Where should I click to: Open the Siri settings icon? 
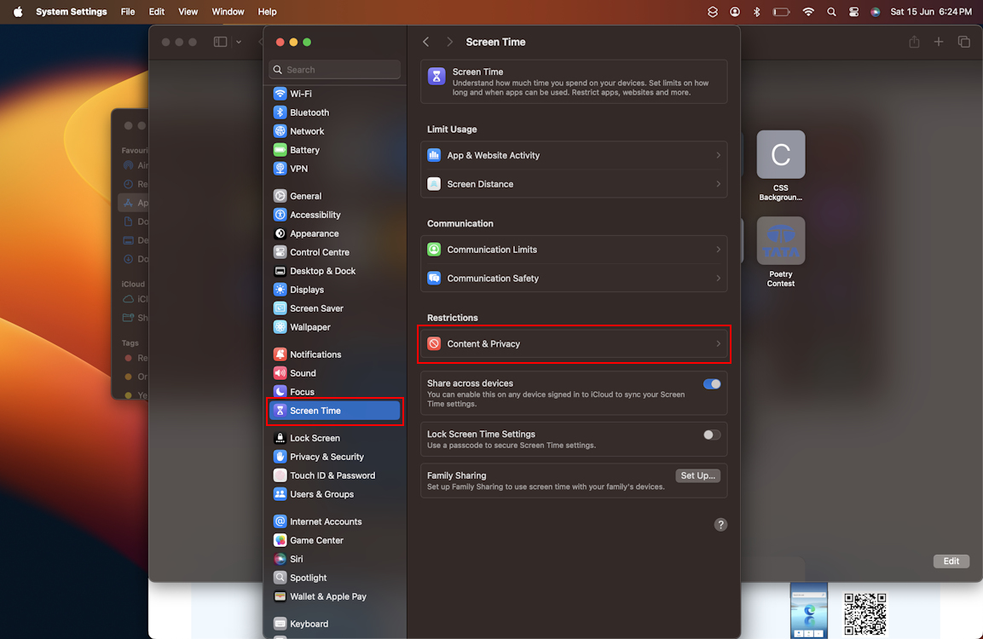tap(280, 558)
